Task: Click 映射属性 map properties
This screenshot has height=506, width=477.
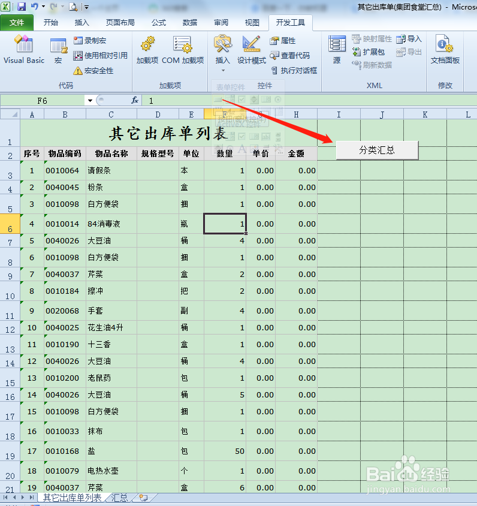Action: 372,39
